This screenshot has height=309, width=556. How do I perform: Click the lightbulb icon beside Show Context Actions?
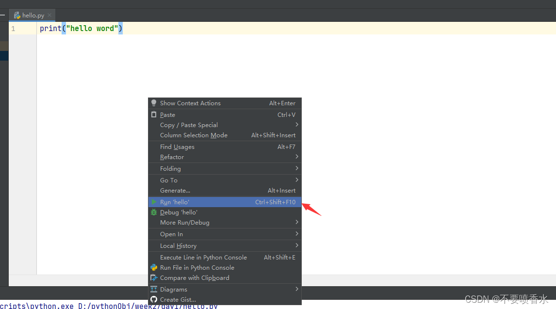[x=154, y=103]
